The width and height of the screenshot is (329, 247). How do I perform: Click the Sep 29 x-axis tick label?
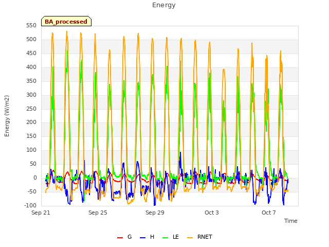click(x=155, y=213)
